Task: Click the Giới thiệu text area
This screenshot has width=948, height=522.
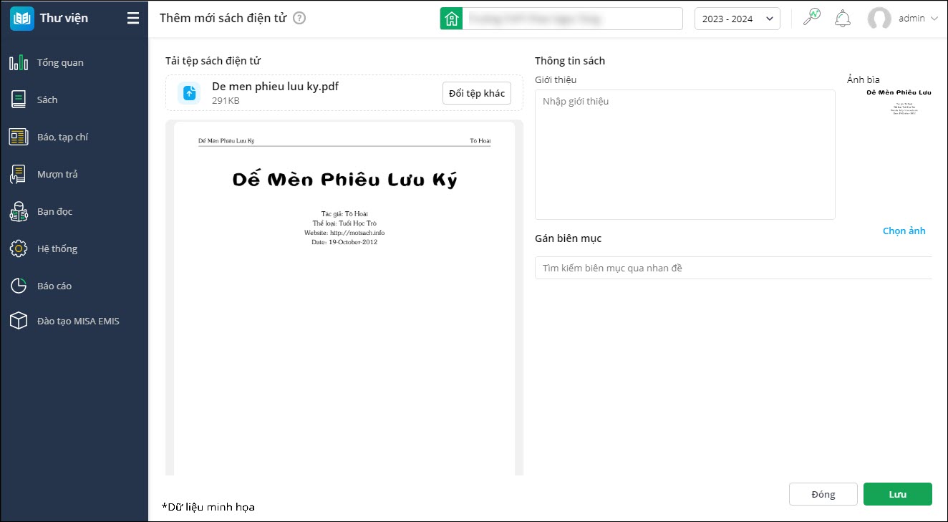Action: (x=685, y=155)
